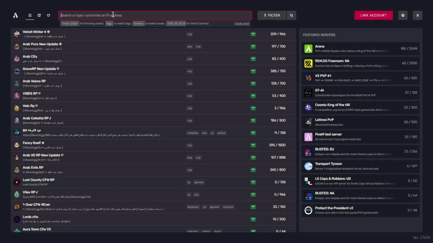
Task: Click the 209 / 966 player count
Action: coord(278,34)
